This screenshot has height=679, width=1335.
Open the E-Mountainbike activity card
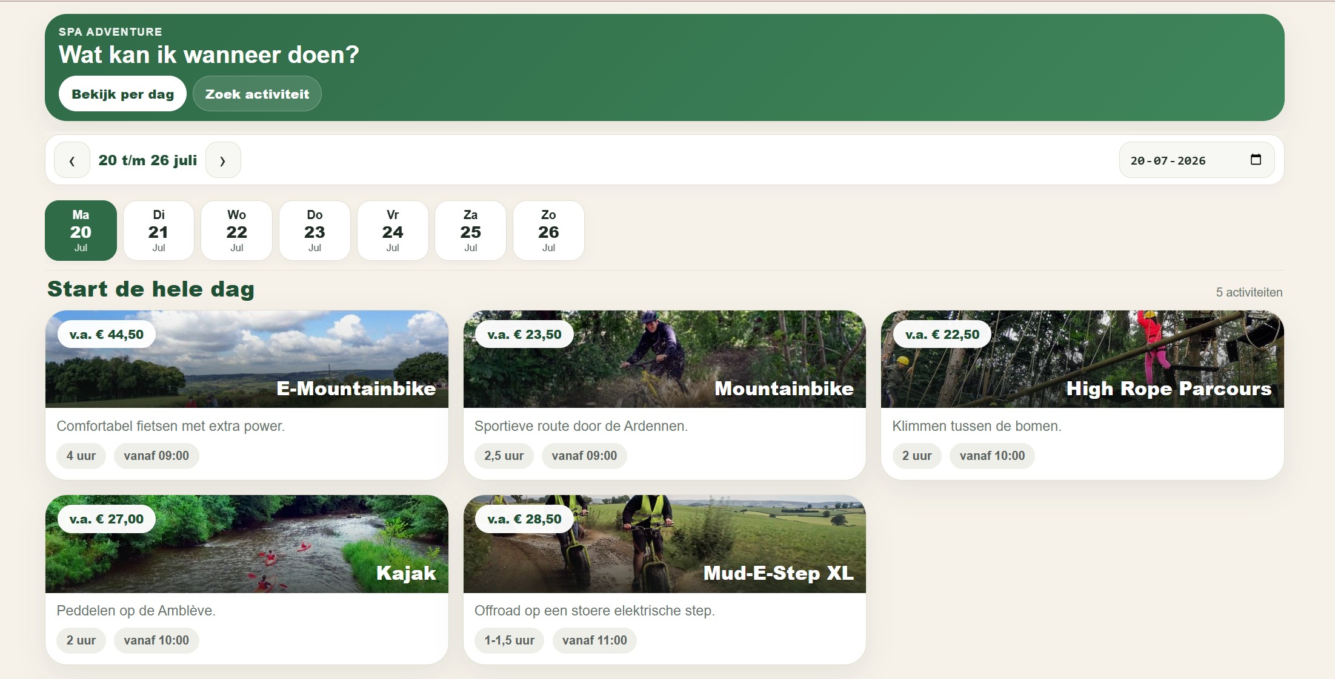coord(247,395)
